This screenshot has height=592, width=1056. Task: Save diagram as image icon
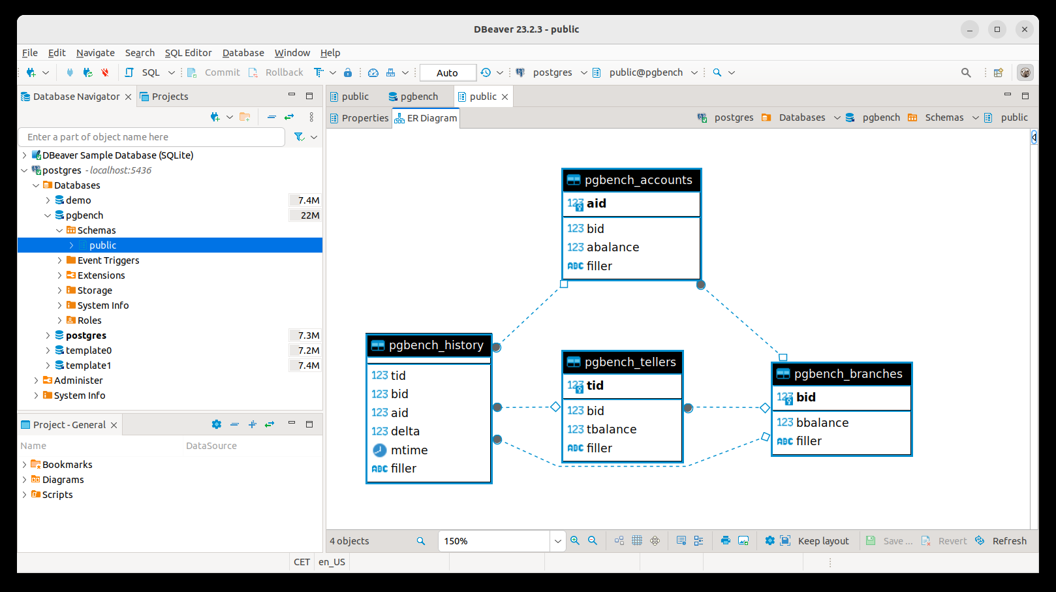click(x=743, y=540)
